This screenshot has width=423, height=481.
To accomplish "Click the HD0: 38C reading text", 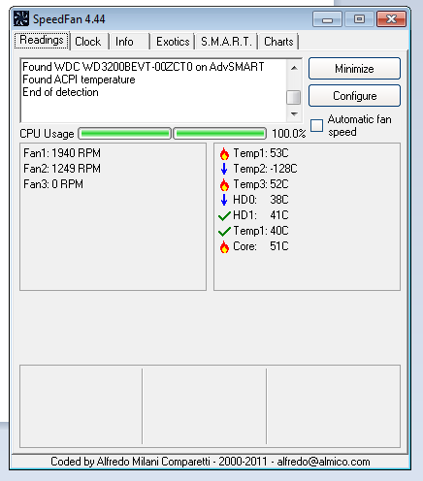I will pyautogui.click(x=261, y=200).
